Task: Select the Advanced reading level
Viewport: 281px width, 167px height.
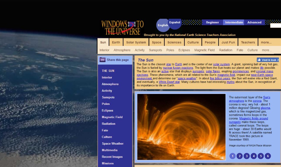Action: coord(254,22)
